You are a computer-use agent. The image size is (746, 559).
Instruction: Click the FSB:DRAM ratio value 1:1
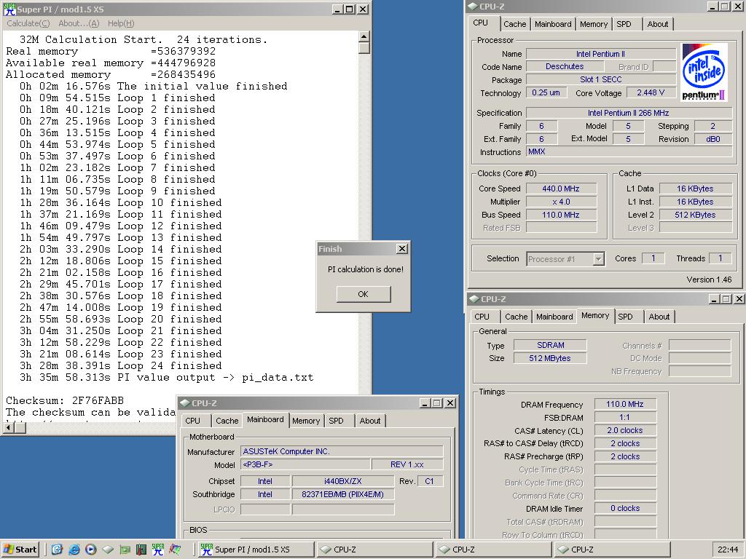625,418
